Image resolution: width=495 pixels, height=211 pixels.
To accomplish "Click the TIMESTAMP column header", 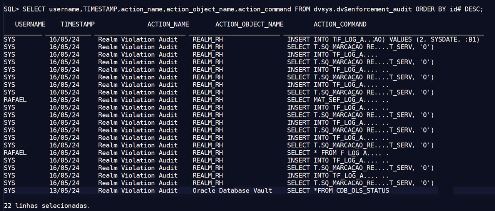I will 77,24.
